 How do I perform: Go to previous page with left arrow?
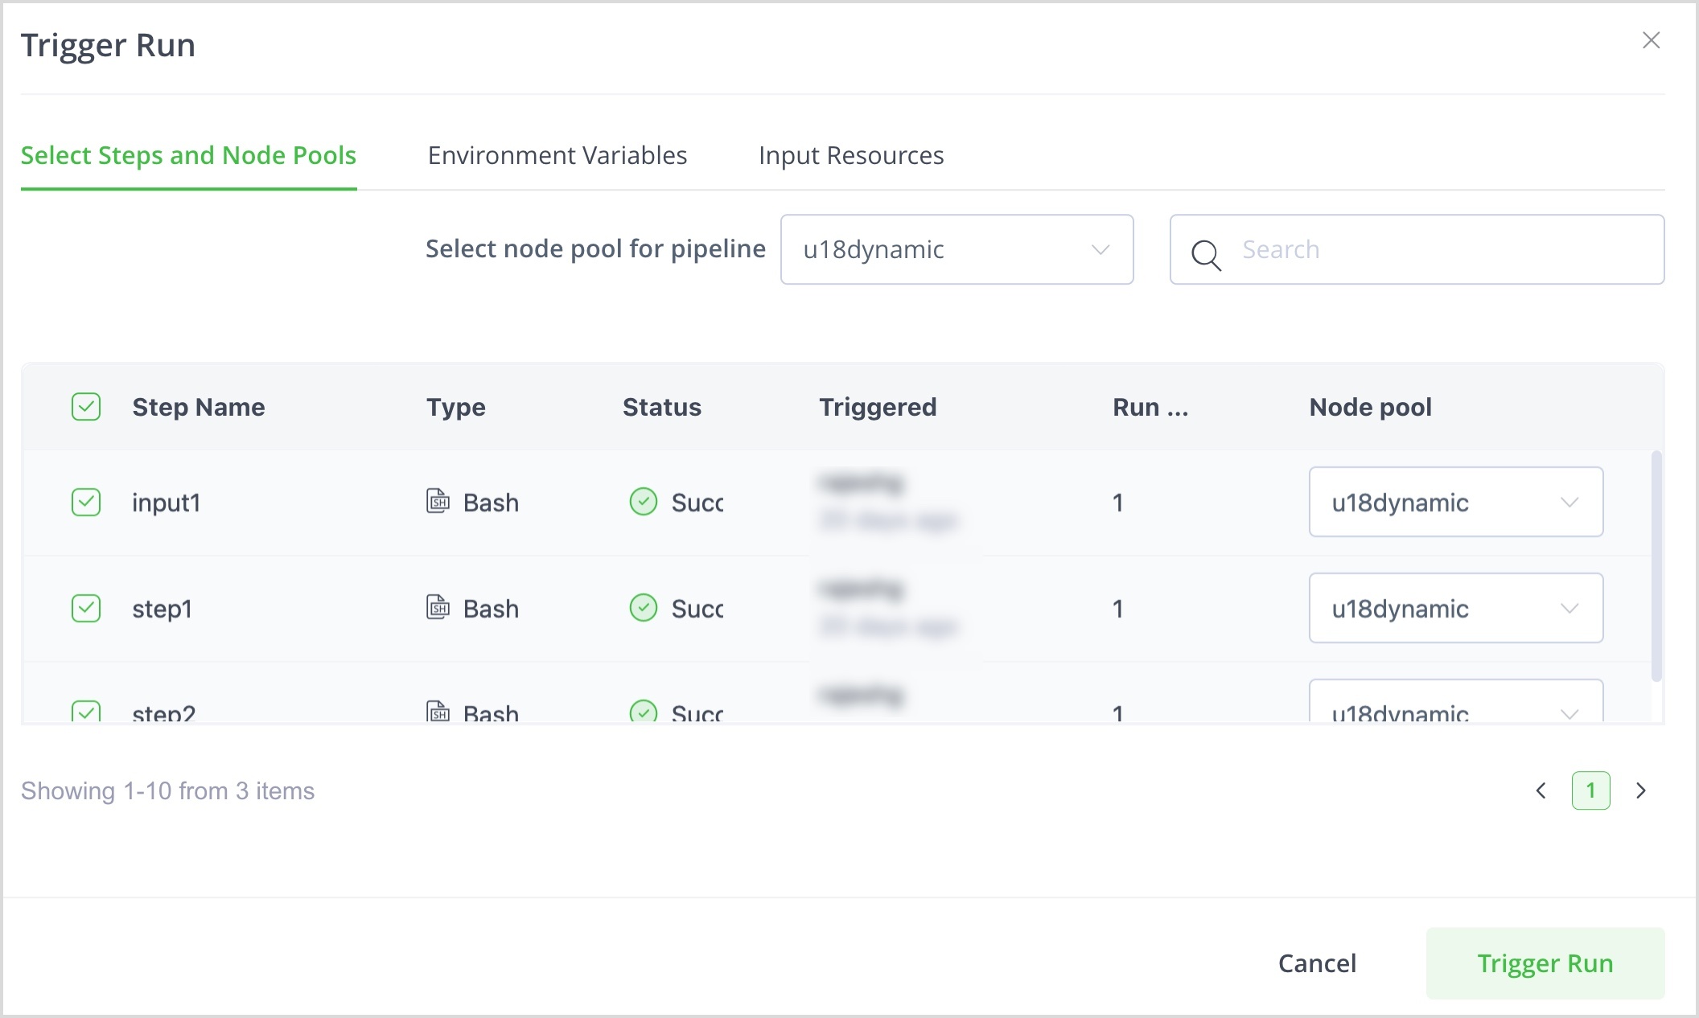click(x=1541, y=790)
